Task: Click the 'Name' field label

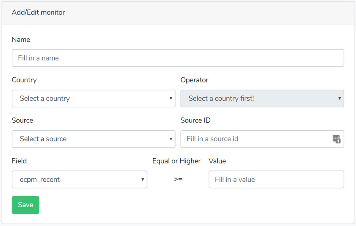Action: coord(21,40)
